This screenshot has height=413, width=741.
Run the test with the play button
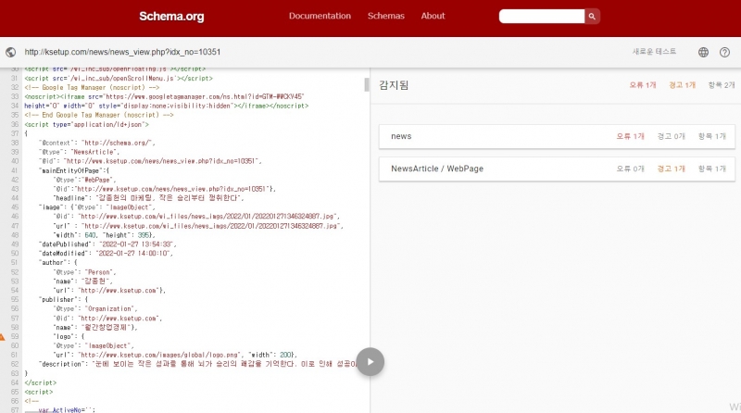(370, 362)
